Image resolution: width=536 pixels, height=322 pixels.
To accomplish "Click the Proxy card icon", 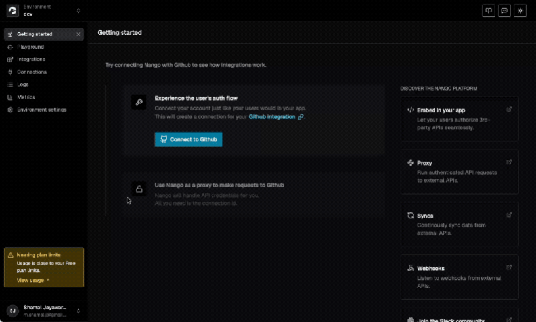I will 411,163.
